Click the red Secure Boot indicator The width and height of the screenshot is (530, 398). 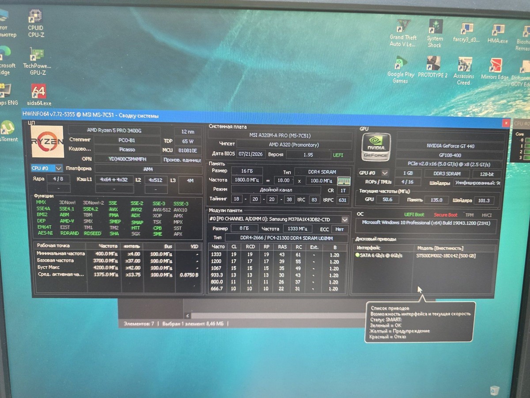click(445, 215)
